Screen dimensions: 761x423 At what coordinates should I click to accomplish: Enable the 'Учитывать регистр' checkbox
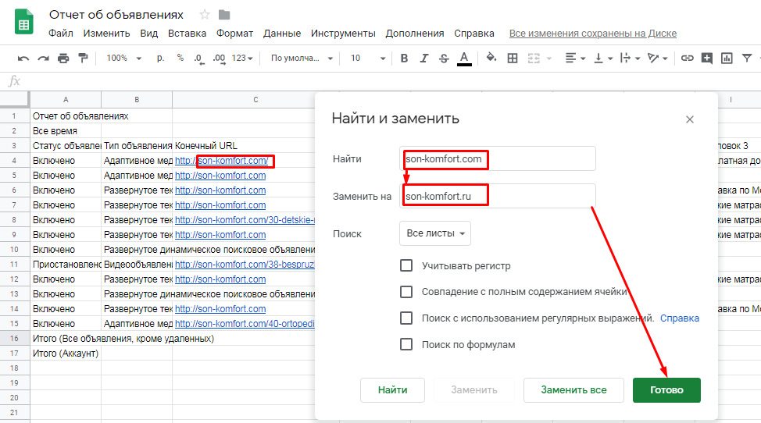(406, 265)
